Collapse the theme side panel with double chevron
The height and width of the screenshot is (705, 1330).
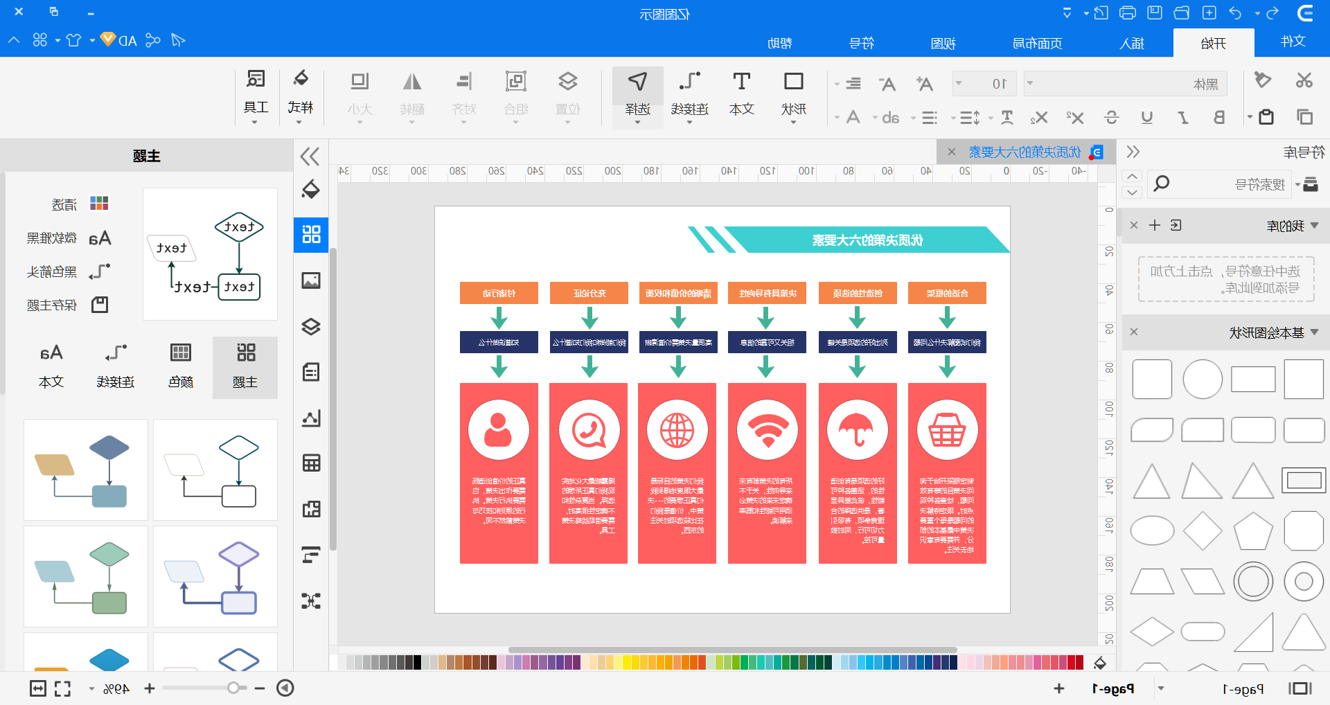click(x=310, y=156)
